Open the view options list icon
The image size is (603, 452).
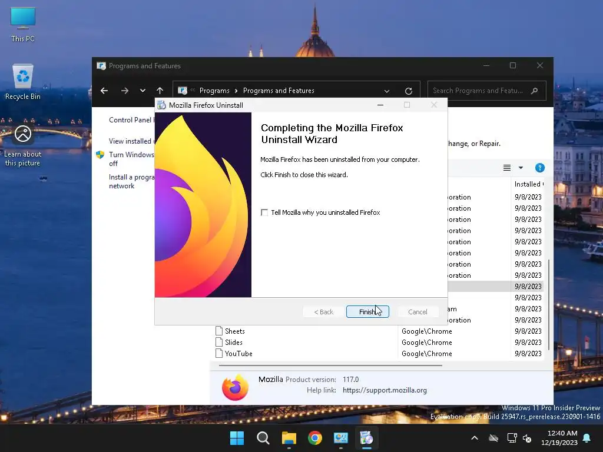coord(507,168)
